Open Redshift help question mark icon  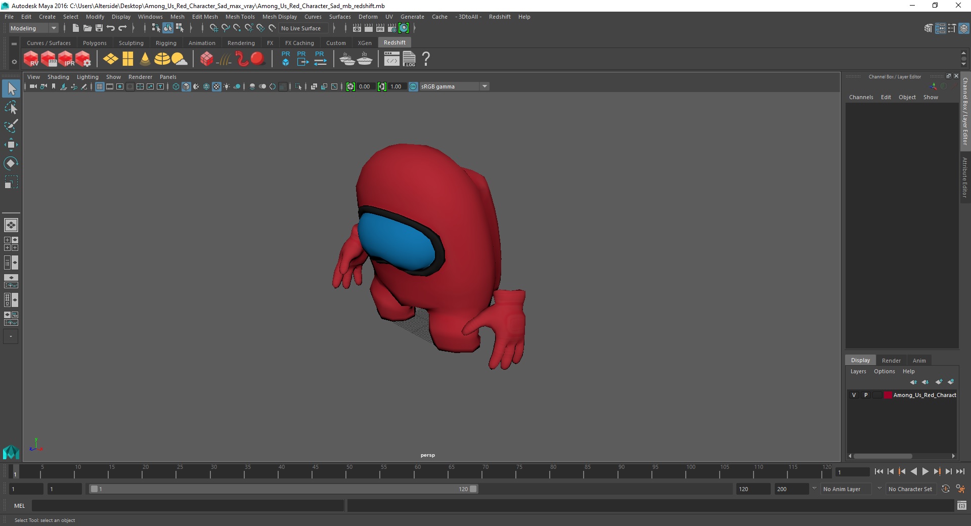click(x=426, y=59)
